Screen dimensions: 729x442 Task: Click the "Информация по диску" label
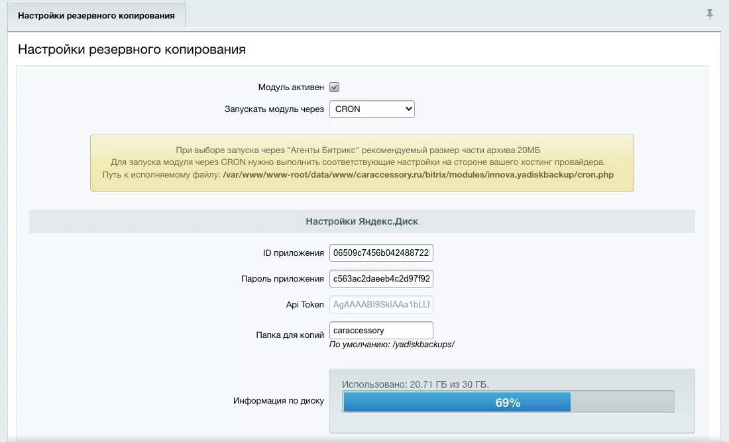(278, 401)
